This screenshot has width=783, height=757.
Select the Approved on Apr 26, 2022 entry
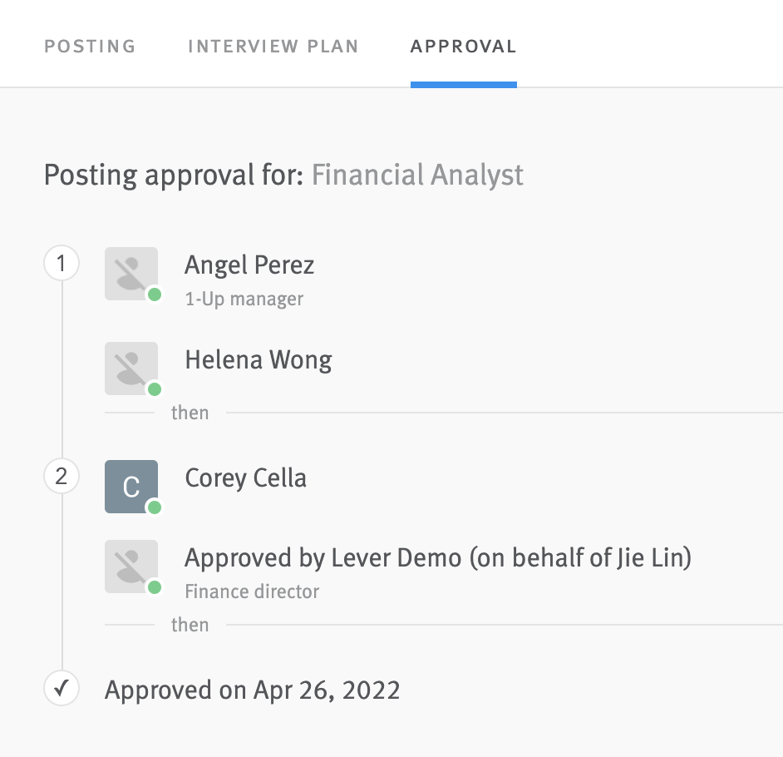[251, 690]
